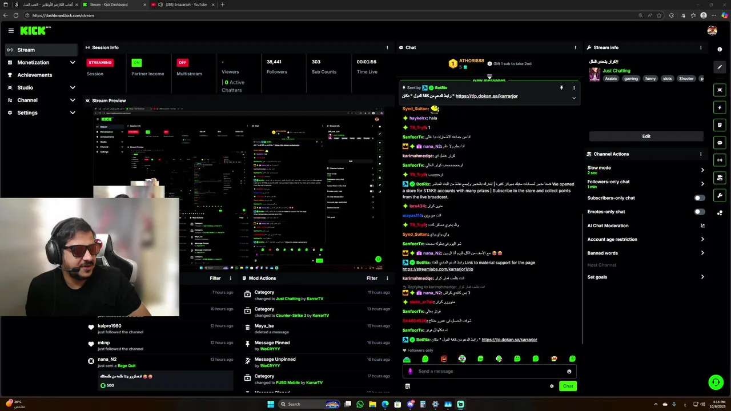Click the Just Chatting category link
Viewport: 731px width, 411px height.
pos(616,71)
